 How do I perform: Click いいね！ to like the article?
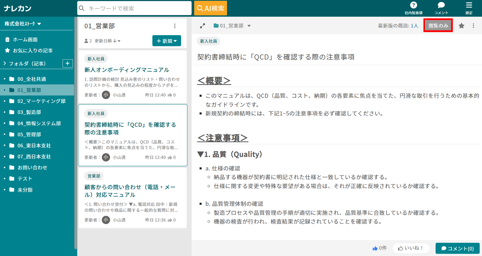pos(411,248)
